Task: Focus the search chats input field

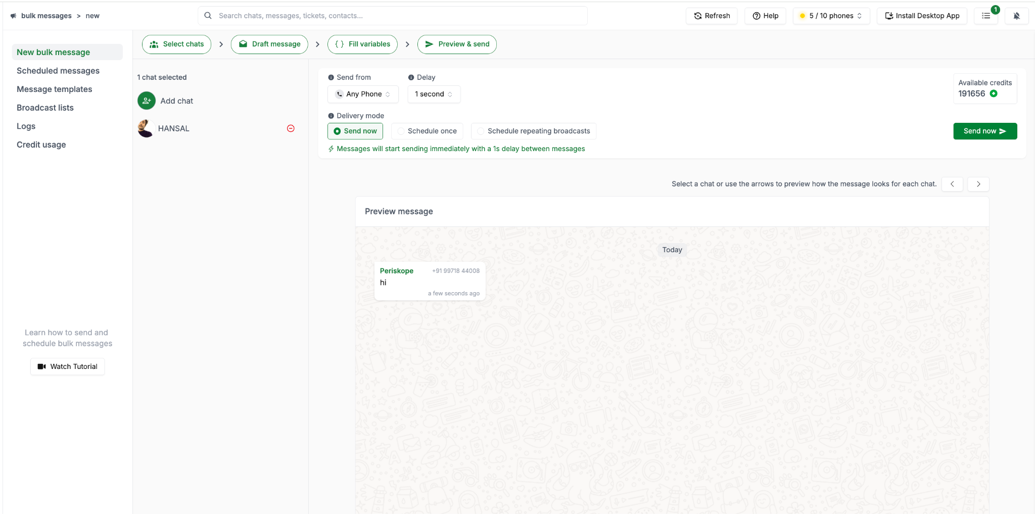Action: pos(393,16)
